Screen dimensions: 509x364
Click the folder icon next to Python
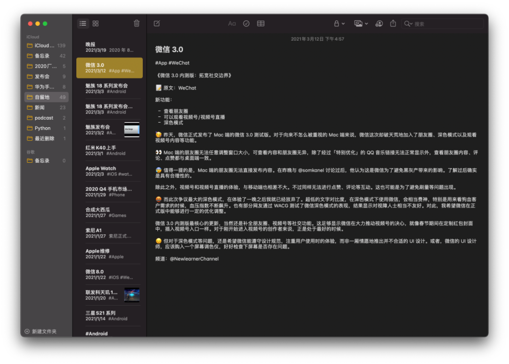[x=30, y=128]
